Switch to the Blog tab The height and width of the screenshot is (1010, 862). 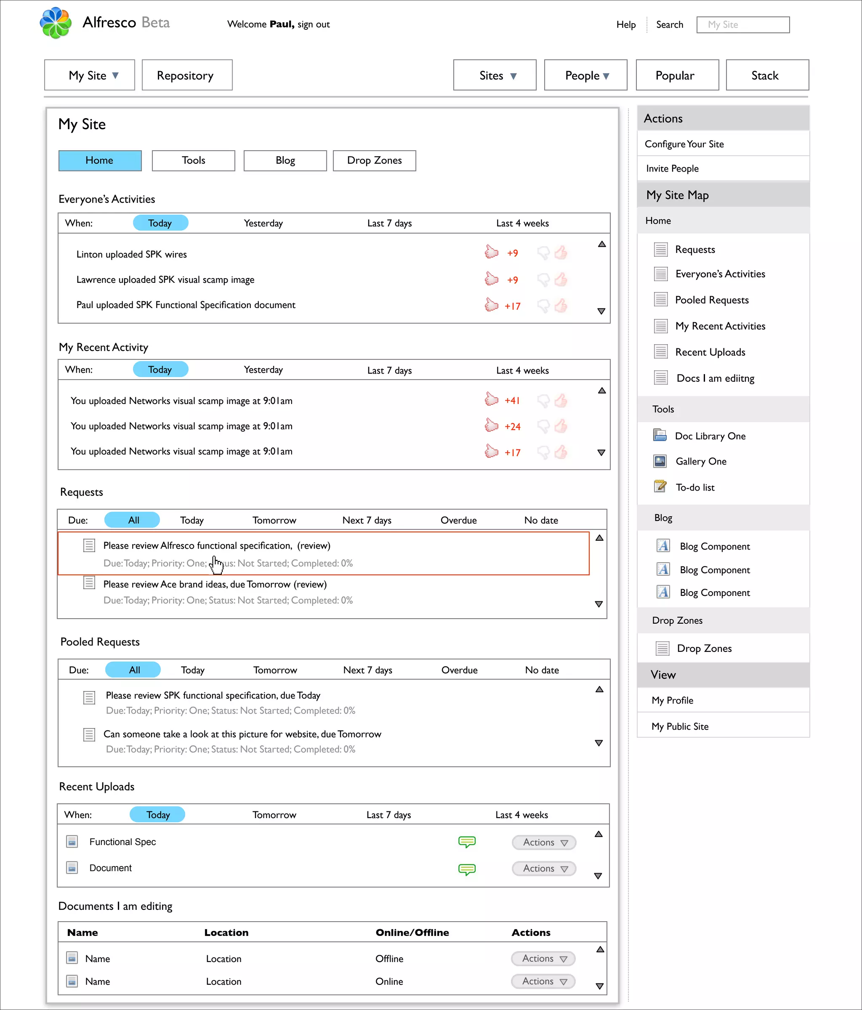(x=285, y=160)
